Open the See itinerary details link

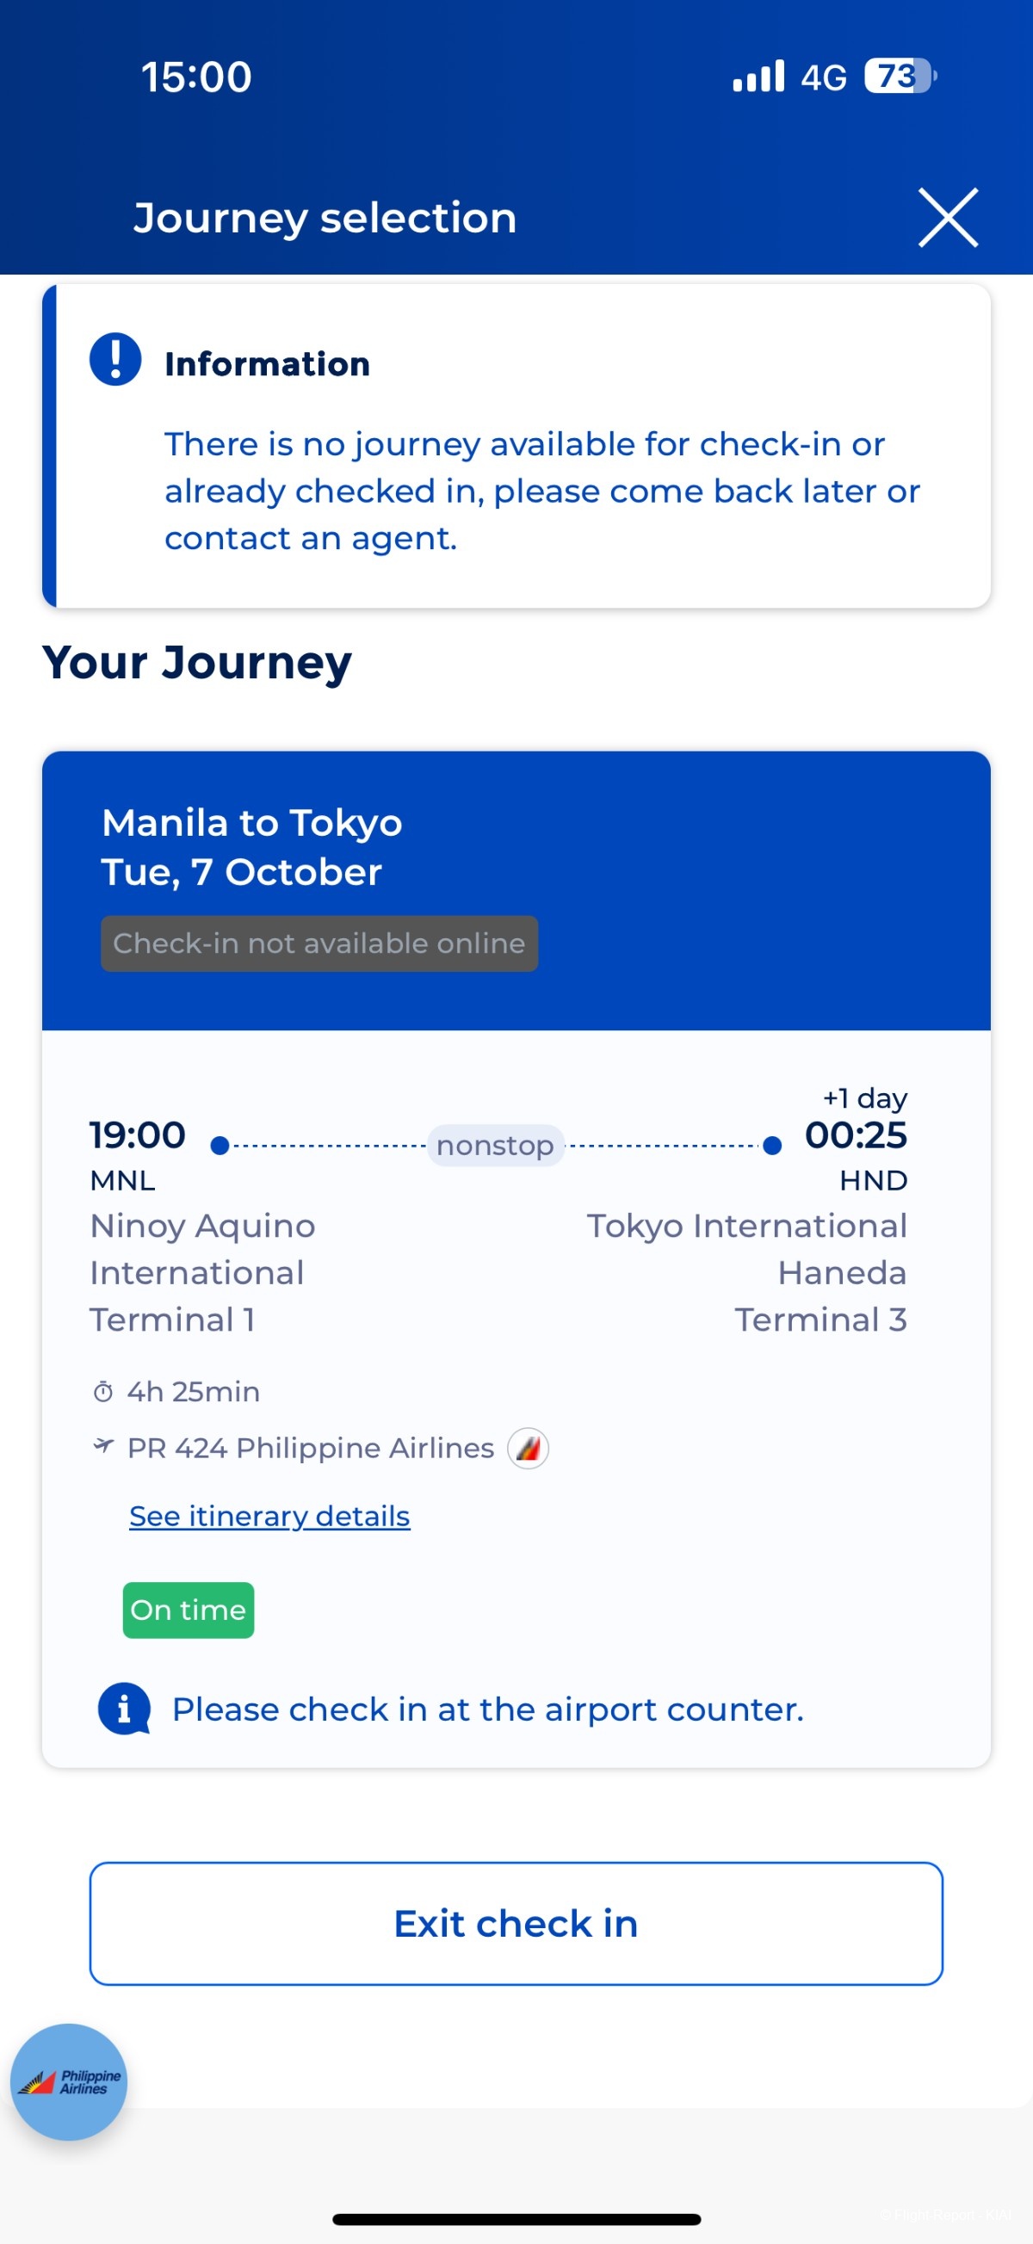[x=269, y=1516]
